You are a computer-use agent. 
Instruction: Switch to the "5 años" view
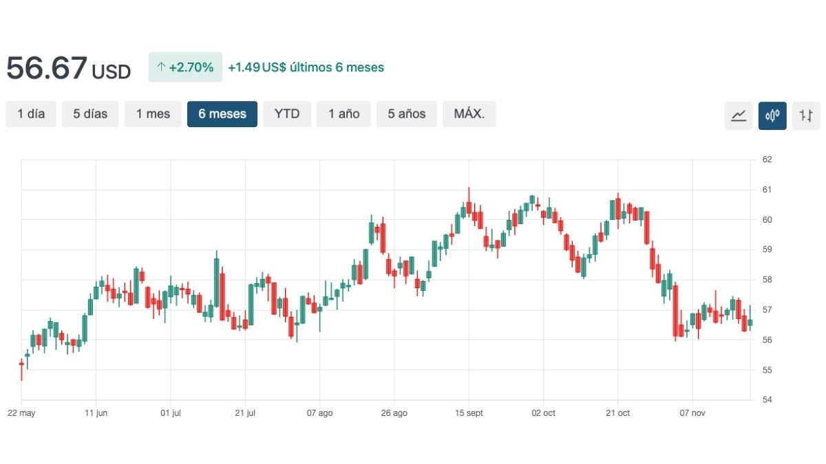(x=407, y=114)
